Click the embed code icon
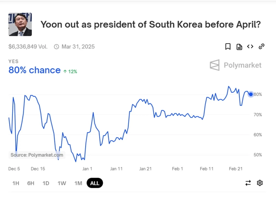This screenshot has height=197, width=276. click(x=250, y=47)
